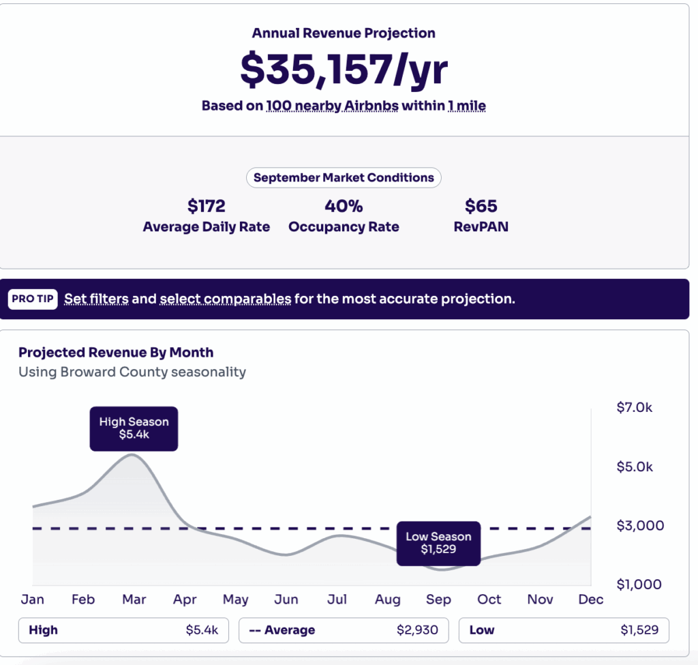698x665 pixels.
Task: Open the September Market Conditions selector
Action: tap(344, 177)
